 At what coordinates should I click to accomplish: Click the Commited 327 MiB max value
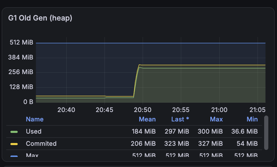click(210, 144)
